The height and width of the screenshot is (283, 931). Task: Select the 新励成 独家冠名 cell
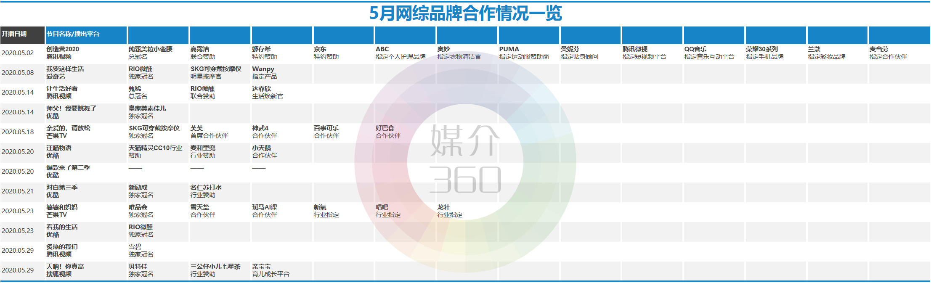158,191
